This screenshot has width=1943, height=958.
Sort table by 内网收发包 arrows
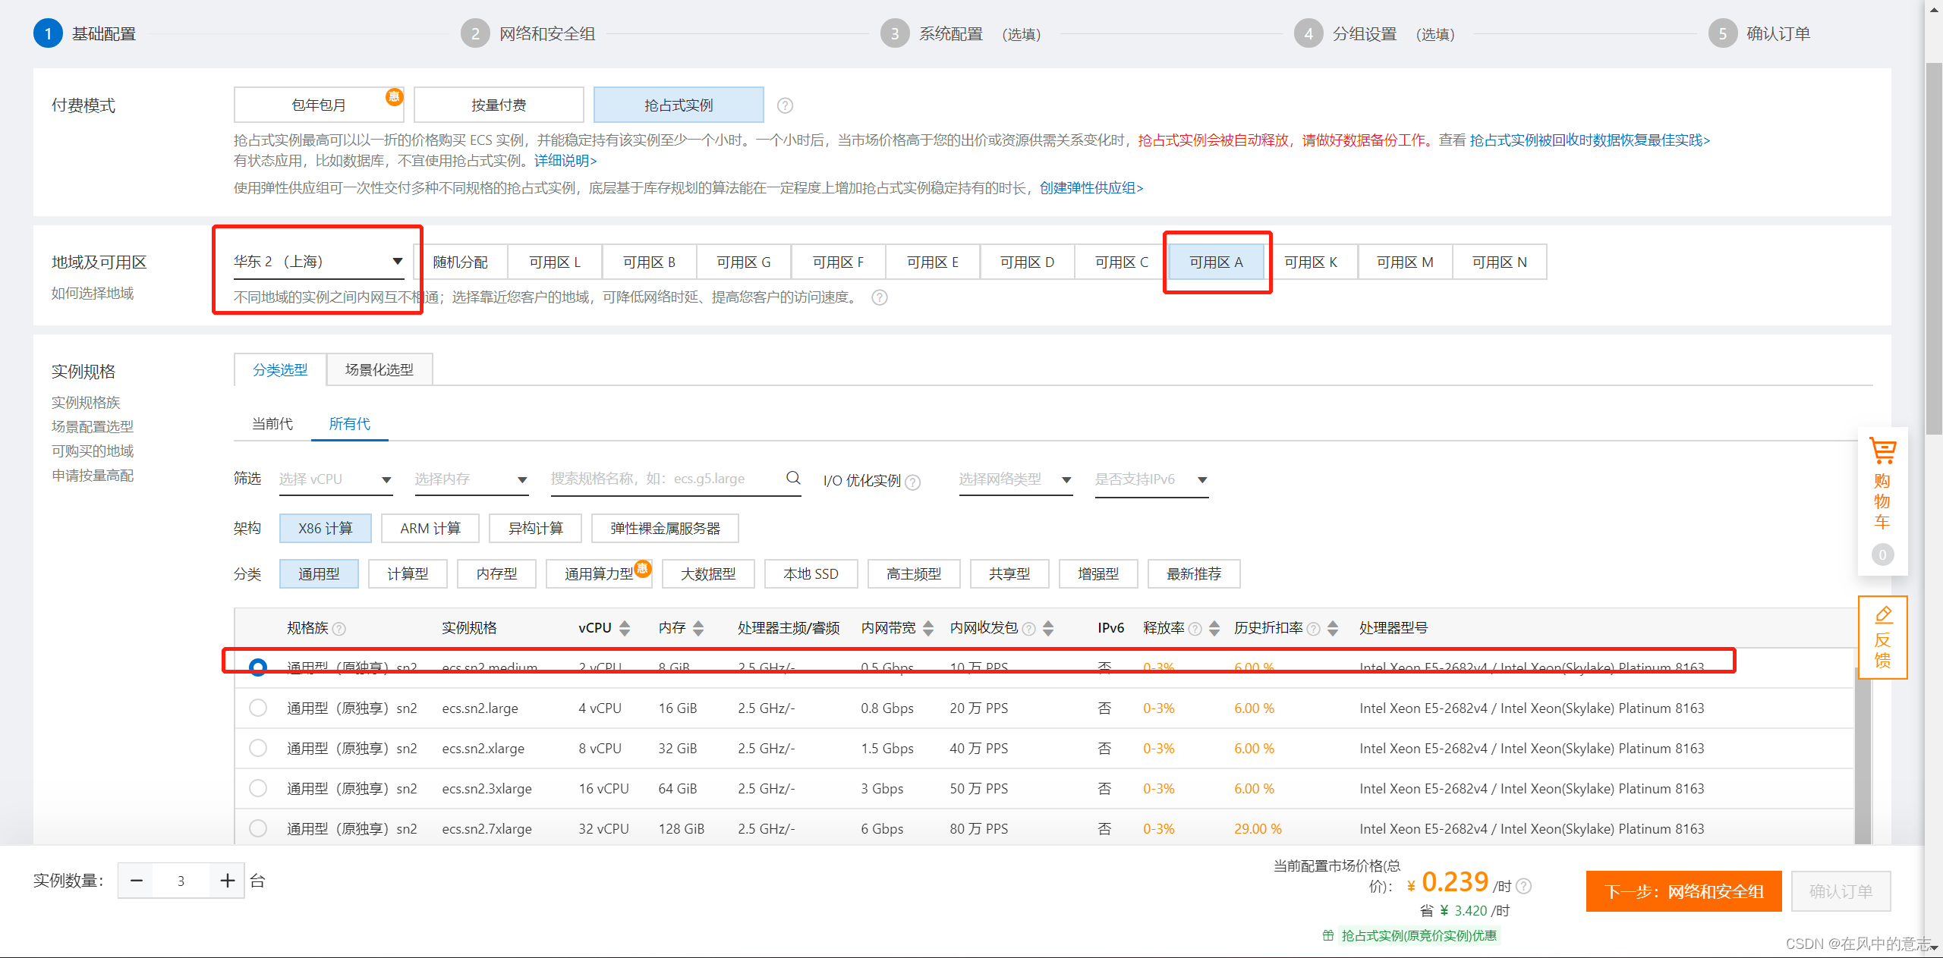click(1048, 628)
